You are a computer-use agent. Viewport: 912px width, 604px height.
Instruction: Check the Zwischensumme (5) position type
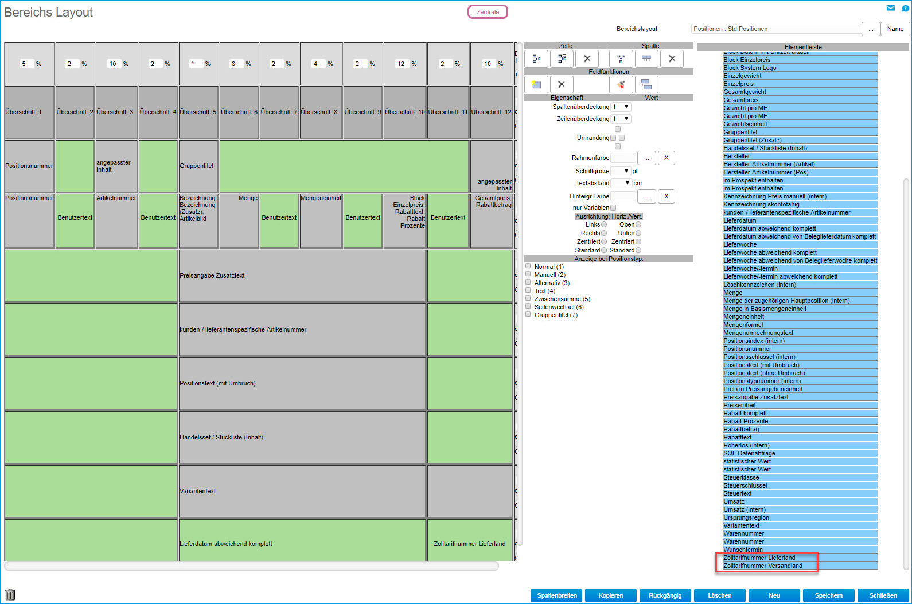coord(528,298)
